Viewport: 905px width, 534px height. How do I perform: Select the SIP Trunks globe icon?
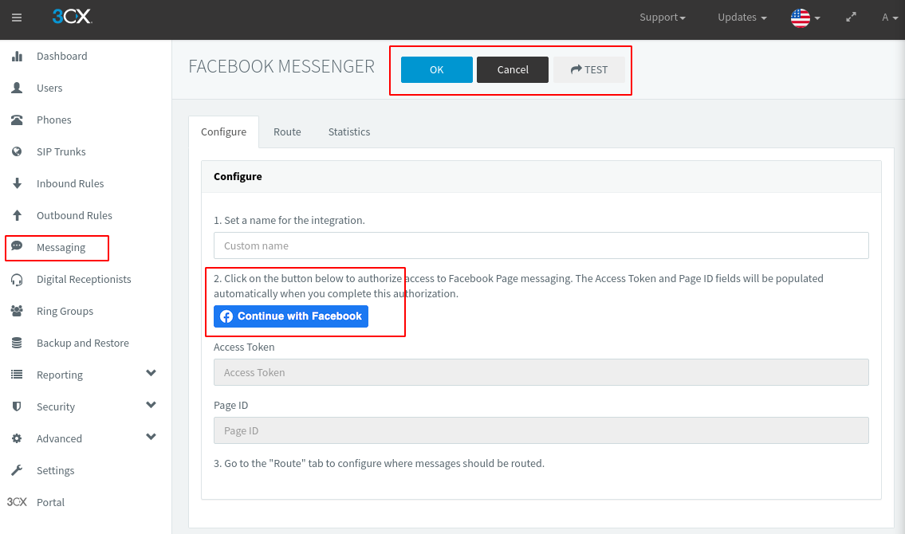coord(17,151)
